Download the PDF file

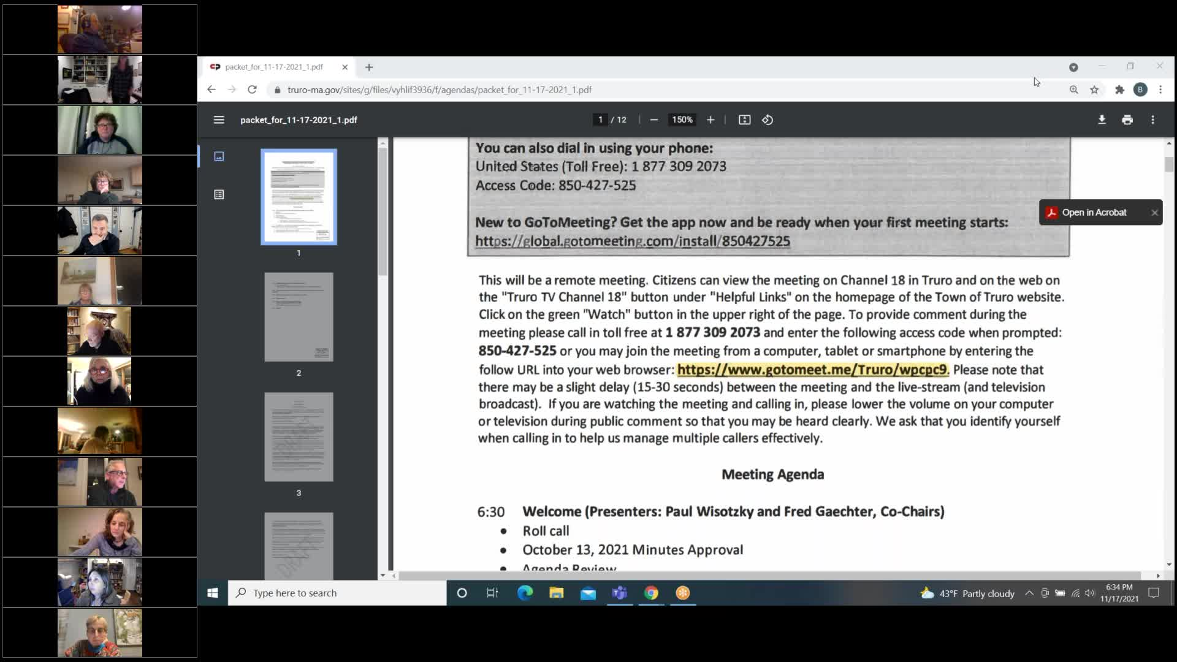(x=1102, y=120)
